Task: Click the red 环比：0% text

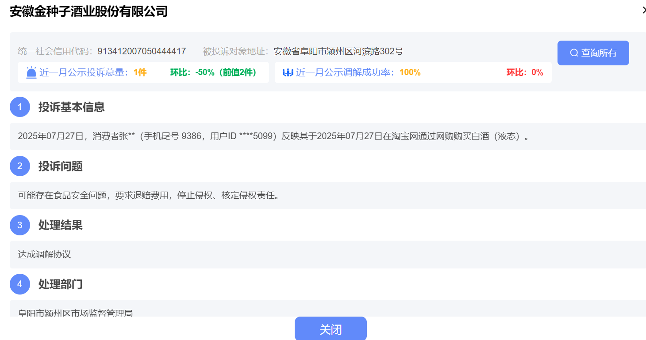Action: click(525, 72)
